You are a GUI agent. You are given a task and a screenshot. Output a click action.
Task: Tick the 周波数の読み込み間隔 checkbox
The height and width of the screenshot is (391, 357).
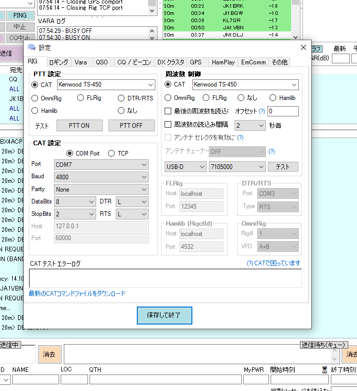tap(168, 125)
